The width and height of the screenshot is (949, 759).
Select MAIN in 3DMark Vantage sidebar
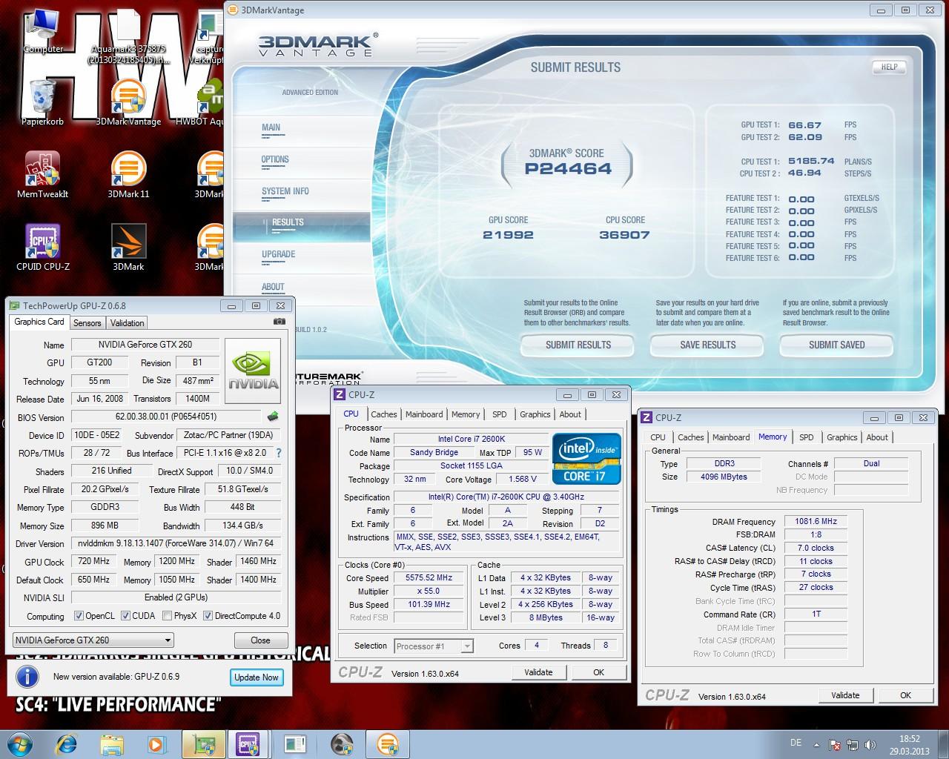(271, 127)
